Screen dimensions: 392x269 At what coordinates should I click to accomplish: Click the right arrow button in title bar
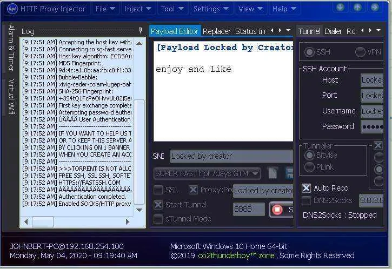point(375,8)
